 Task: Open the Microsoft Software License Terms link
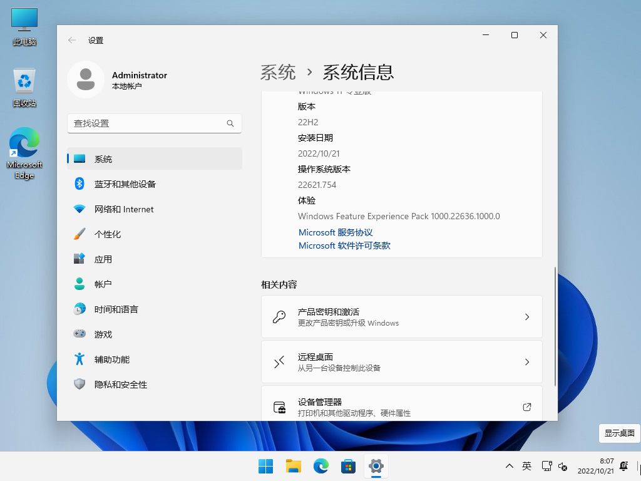pos(344,246)
